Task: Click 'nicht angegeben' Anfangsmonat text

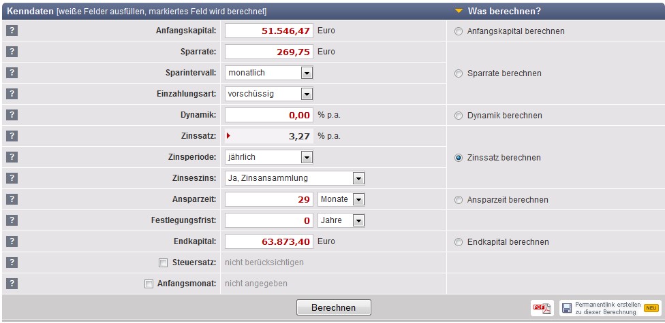Action: pos(256,284)
